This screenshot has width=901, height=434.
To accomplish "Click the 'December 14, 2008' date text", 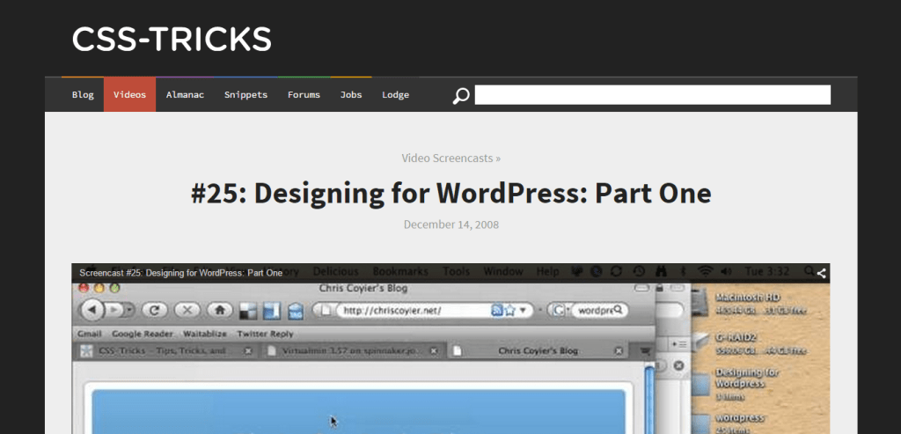I will click(451, 224).
